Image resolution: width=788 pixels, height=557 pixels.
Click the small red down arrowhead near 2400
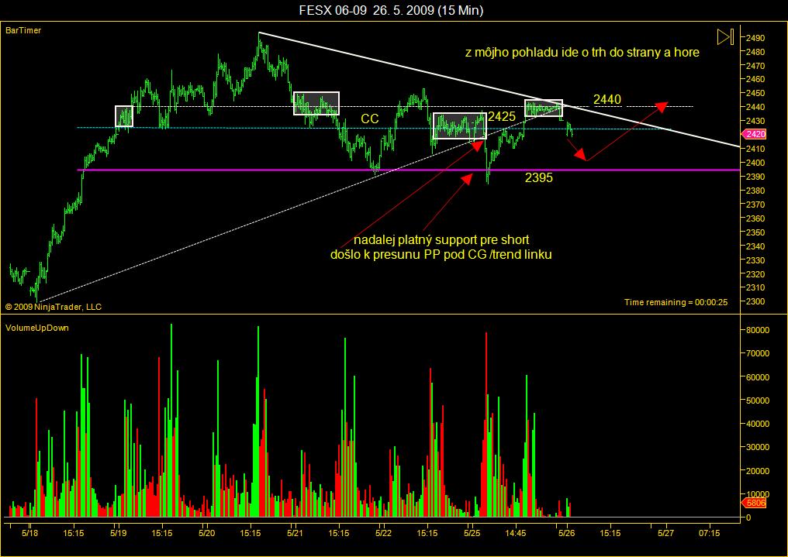click(581, 155)
